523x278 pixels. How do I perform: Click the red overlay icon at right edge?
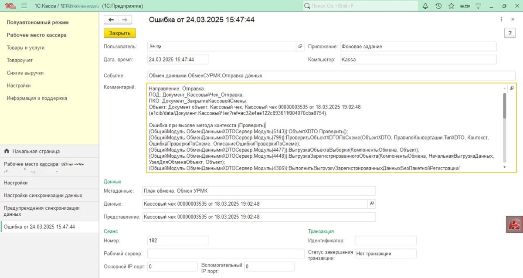coord(515,224)
